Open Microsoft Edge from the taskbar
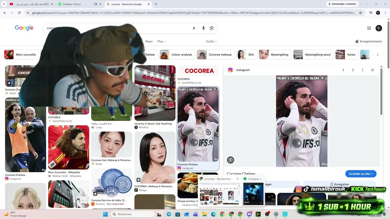390x219 pixels. 213,214
